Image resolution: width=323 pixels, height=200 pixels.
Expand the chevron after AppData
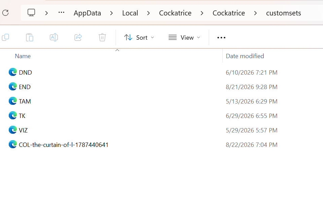point(111,13)
